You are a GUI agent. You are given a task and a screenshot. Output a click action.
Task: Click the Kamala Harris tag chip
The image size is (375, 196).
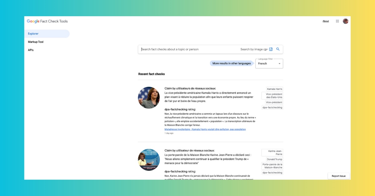pyautogui.click(x=275, y=89)
